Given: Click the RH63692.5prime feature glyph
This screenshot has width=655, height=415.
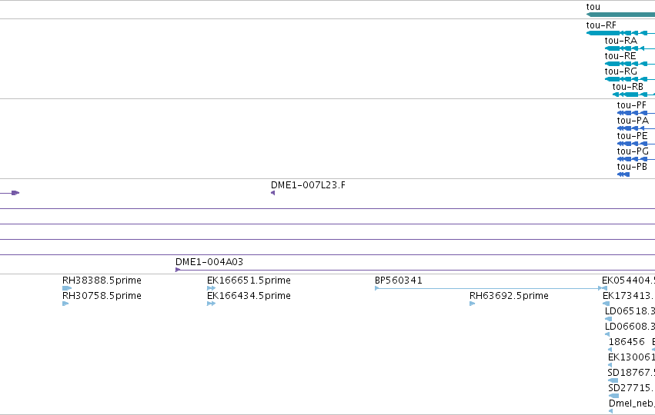Looking at the screenshot, I should point(473,304).
